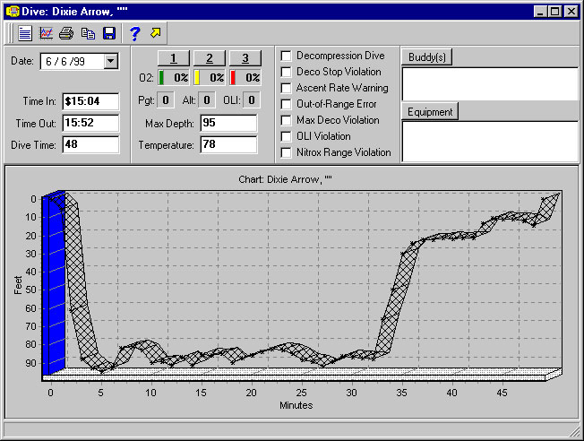
Task: Select tank 3 button
Action: (245, 58)
